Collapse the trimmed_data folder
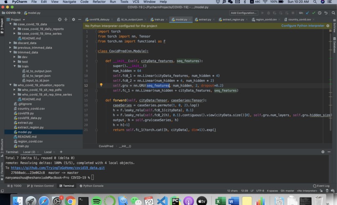The image size is (337, 205). click(10, 52)
